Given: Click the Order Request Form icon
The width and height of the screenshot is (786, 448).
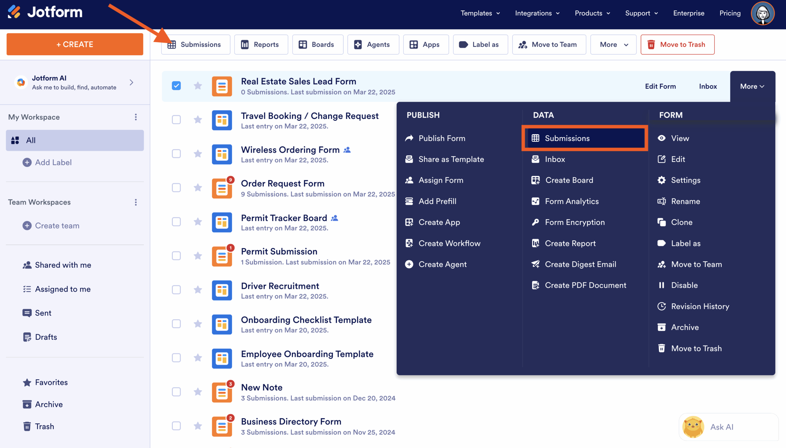Looking at the screenshot, I should (222, 188).
